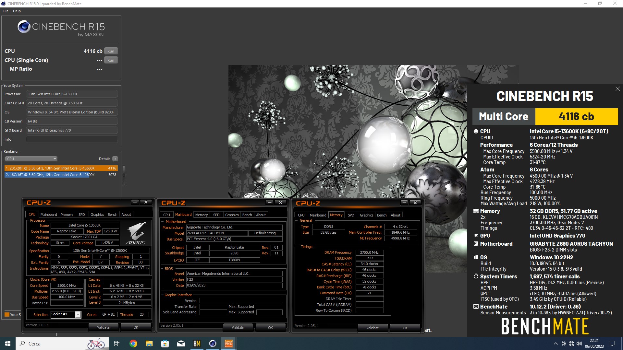This screenshot has width=623, height=350.
Task: Click the GFX Board Intel UHD Graphics 770
Action: 72,130
